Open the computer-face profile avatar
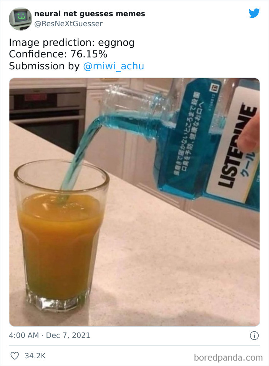Viewport: 269px width, 366px height. click(x=20, y=19)
